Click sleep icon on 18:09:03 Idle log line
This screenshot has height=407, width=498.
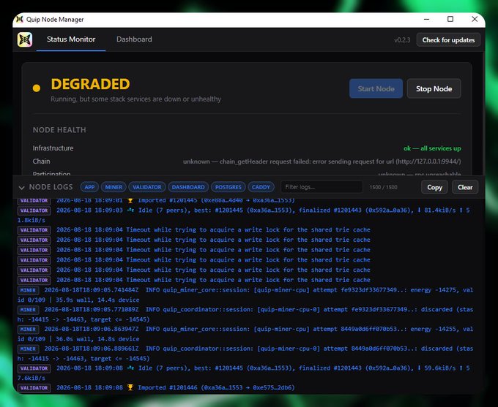(x=130, y=210)
